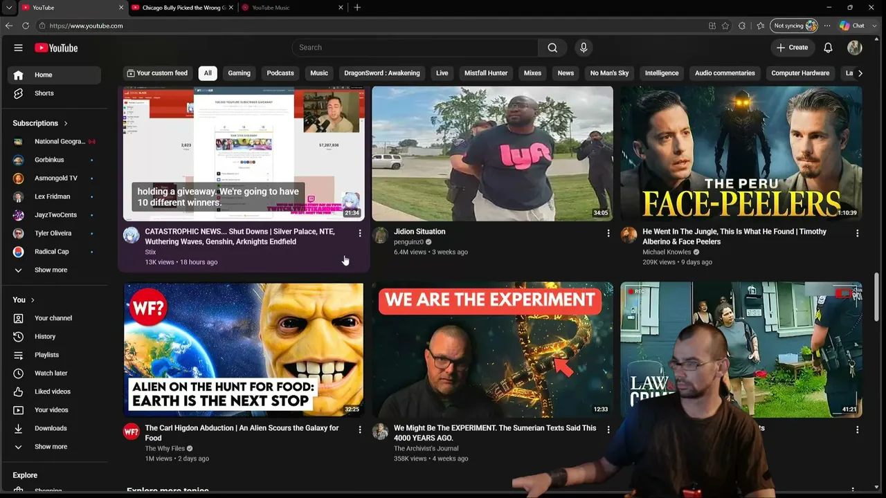This screenshot has width=886, height=498.
Task: Open the YouTube guide hamburger menu
Action: (x=18, y=48)
